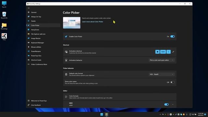Click the Video Conference Mute sidebar icon
The image size is (208, 117).
click(29, 64)
